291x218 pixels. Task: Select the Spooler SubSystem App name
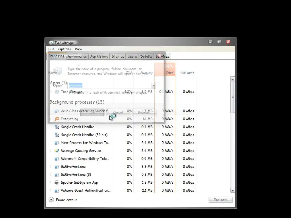click(x=79, y=183)
